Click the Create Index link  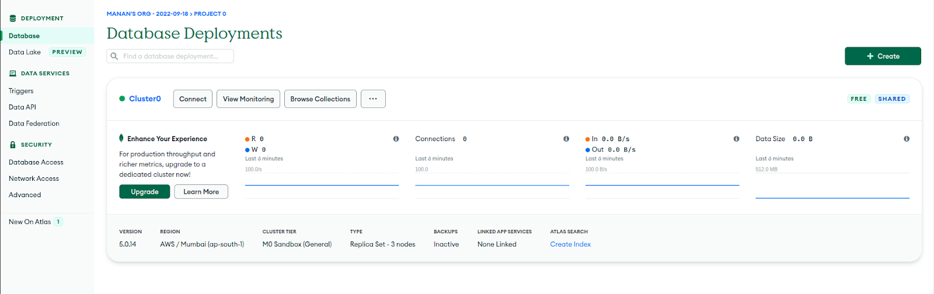click(x=570, y=244)
